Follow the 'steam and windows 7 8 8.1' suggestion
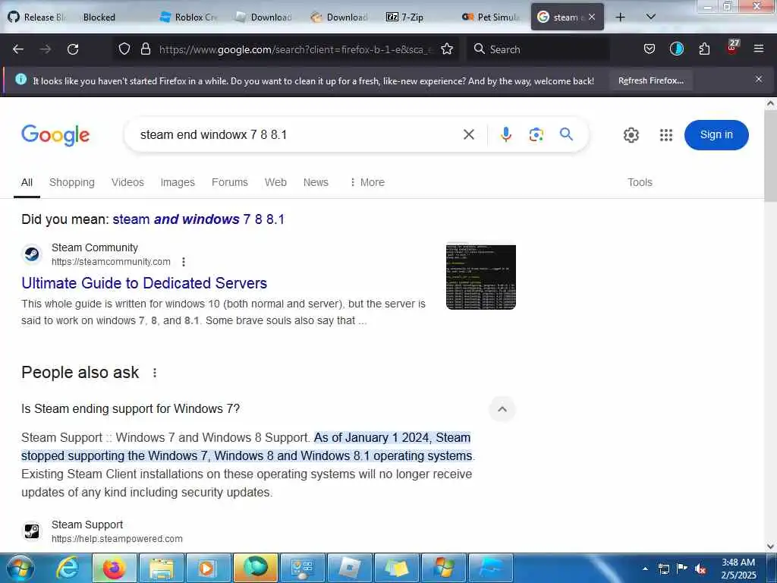 coord(198,219)
